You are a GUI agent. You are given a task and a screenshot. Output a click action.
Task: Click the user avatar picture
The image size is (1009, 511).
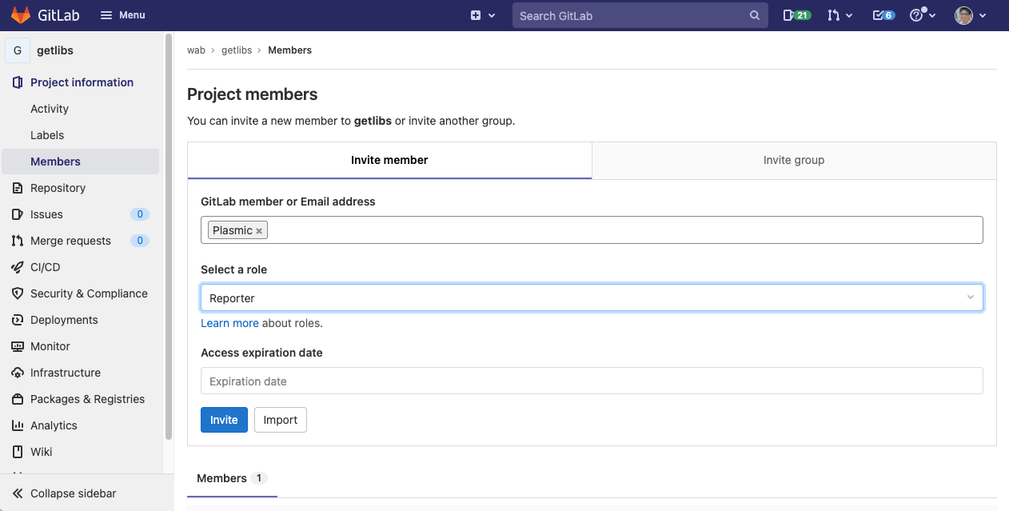963,15
